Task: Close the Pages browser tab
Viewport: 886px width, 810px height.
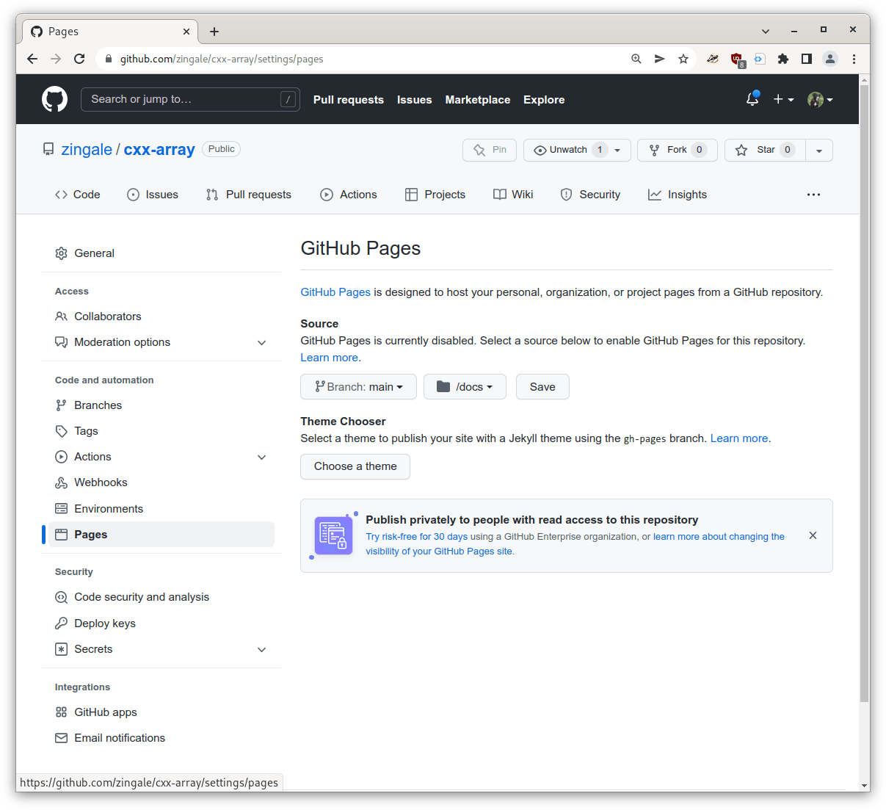Action: click(186, 32)
